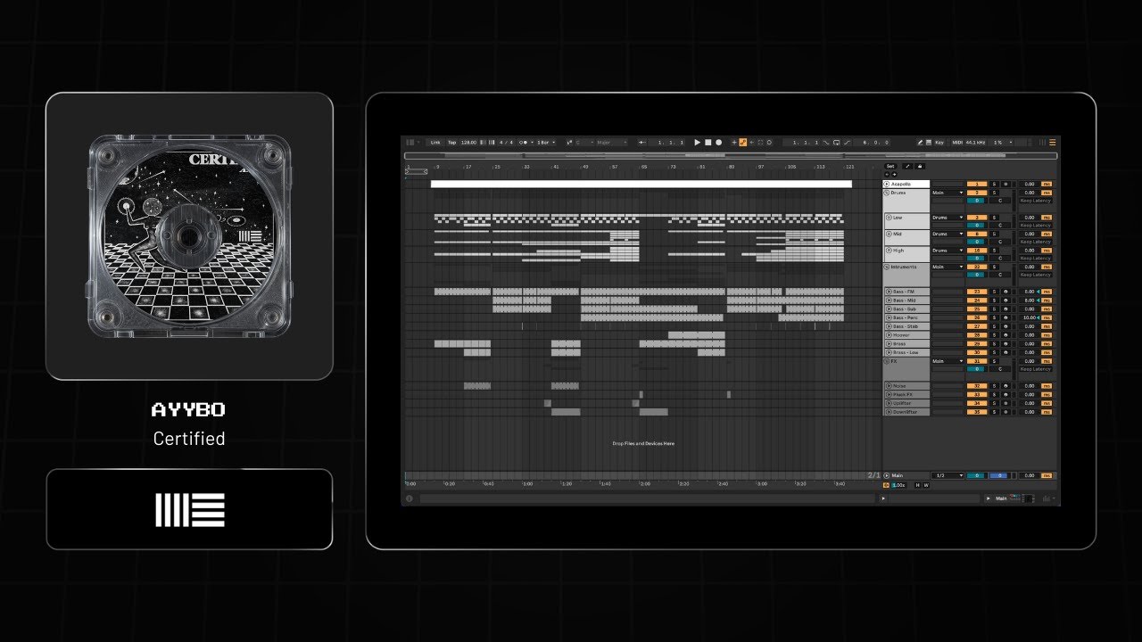Open the Instruments track output routing dropdown
1142x642 pixels.
[948, 267]
